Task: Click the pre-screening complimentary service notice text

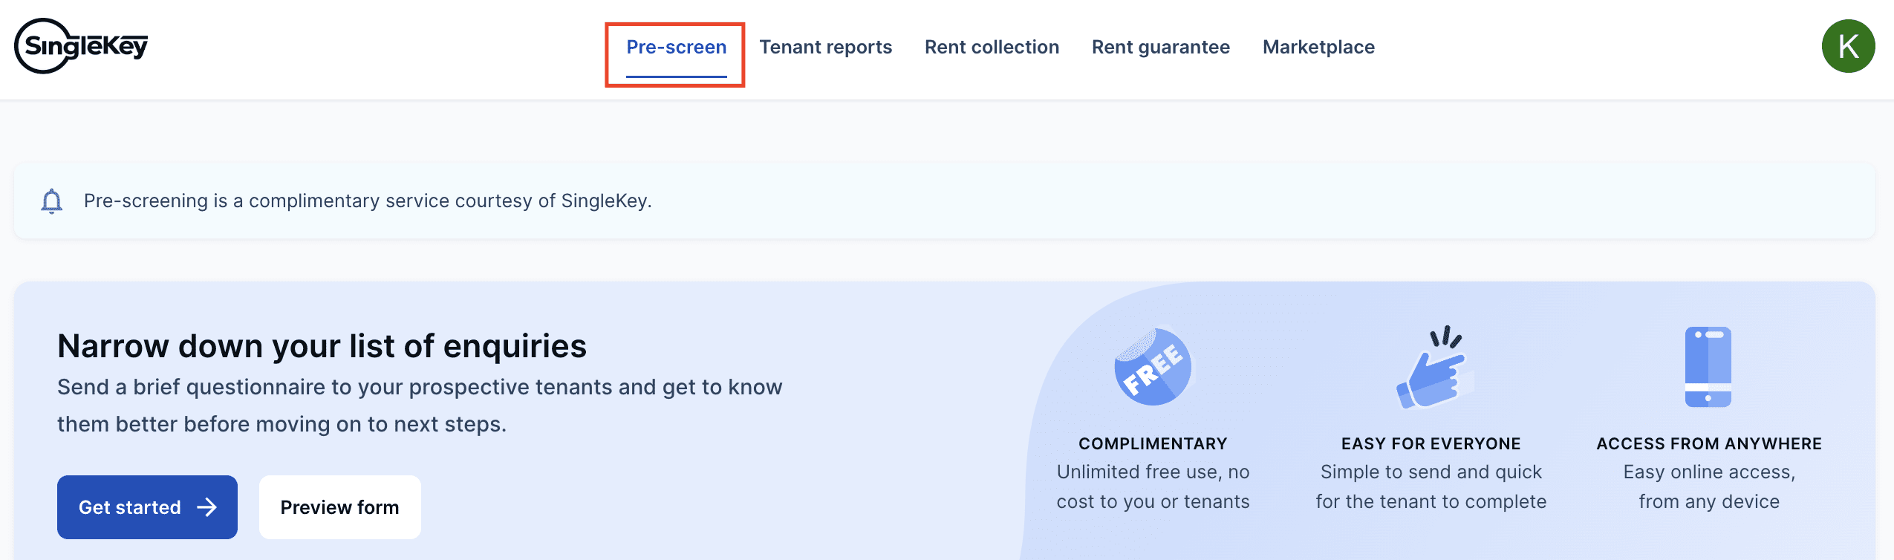Action: 368,201
